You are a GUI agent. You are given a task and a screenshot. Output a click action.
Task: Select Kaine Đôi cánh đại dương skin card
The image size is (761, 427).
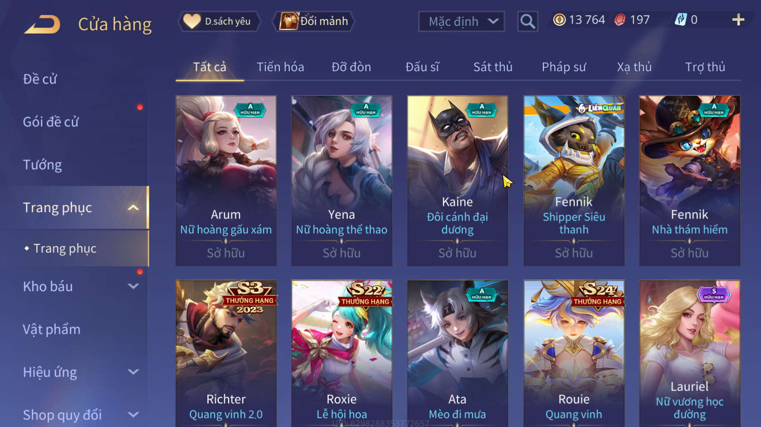coord(457,181)
